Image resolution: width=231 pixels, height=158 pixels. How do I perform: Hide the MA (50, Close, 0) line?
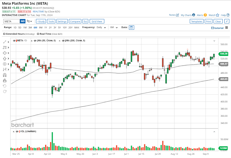coord(35,41)
